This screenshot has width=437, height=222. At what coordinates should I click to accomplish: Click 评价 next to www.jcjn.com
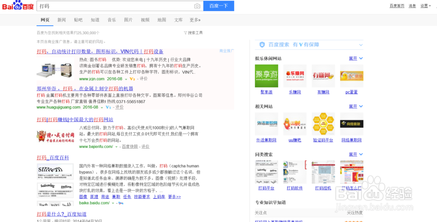tap(144, 79)
